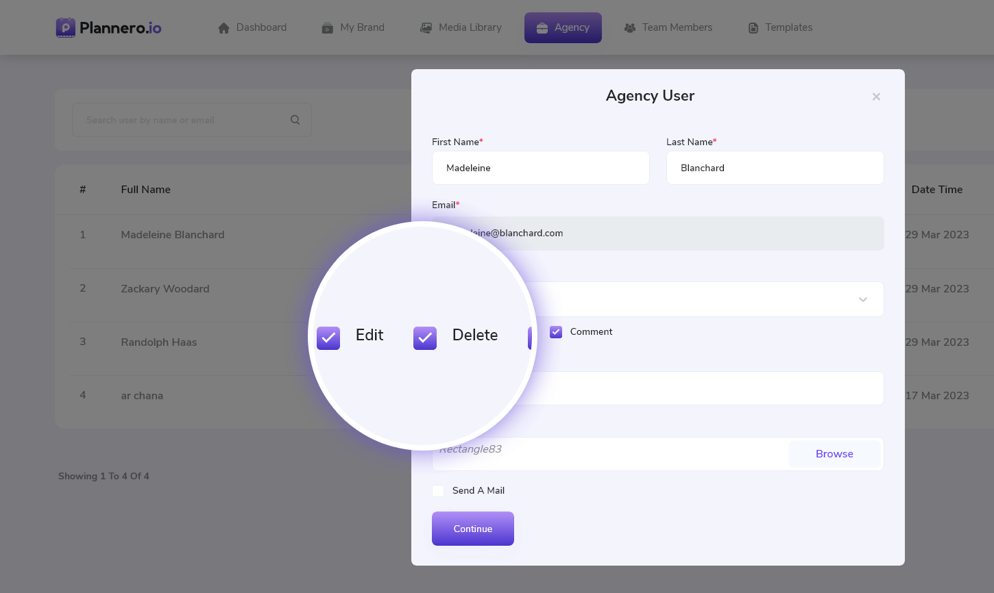Uncheck the Edit permission checkbox

point(328,338)
